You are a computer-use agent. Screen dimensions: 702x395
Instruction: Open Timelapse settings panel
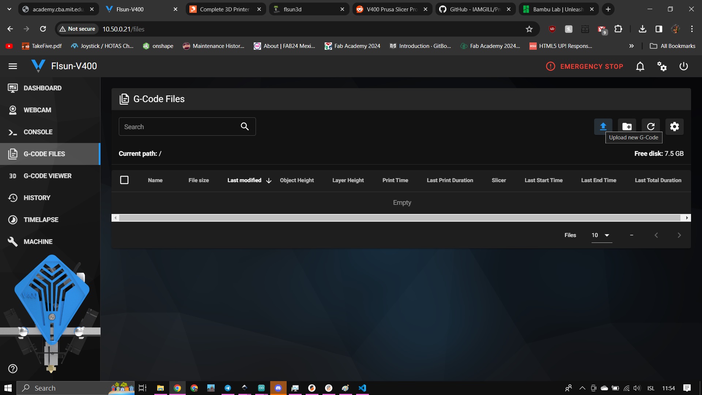(x=41, y=219)
